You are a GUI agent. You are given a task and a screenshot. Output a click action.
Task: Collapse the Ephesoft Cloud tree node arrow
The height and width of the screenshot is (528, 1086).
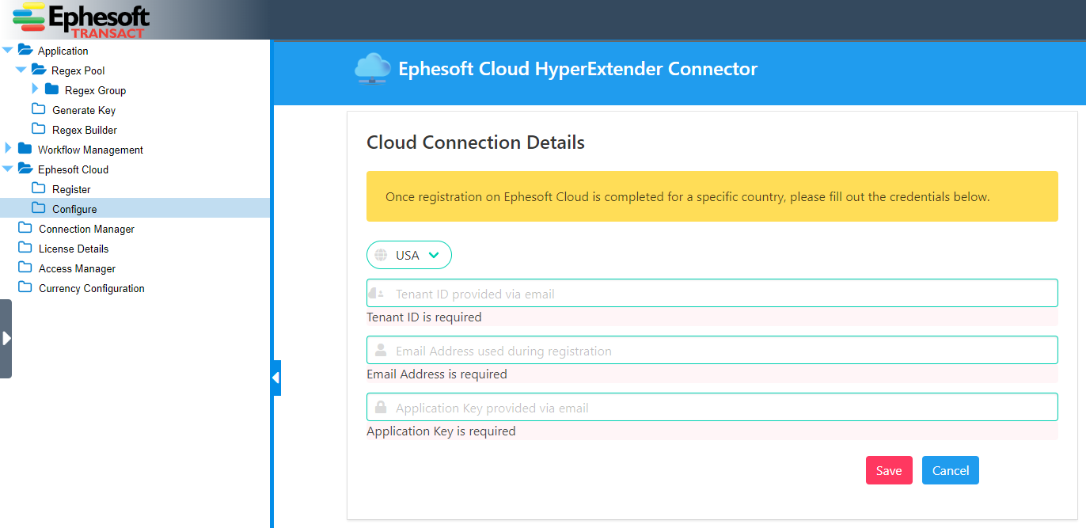tap(8, 169)
